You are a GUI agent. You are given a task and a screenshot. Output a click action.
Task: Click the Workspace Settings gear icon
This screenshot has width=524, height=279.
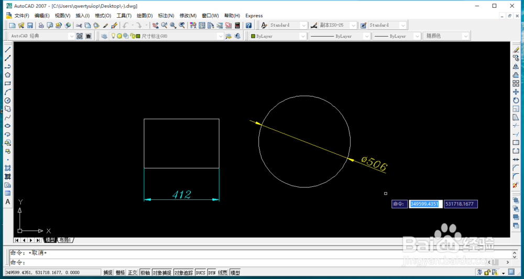tap(80, 36)
